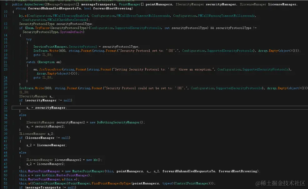Viewport: 308px width, 189px height.
Task: Click ServicePointManager on line 17
Action: [x=50, y=47]
